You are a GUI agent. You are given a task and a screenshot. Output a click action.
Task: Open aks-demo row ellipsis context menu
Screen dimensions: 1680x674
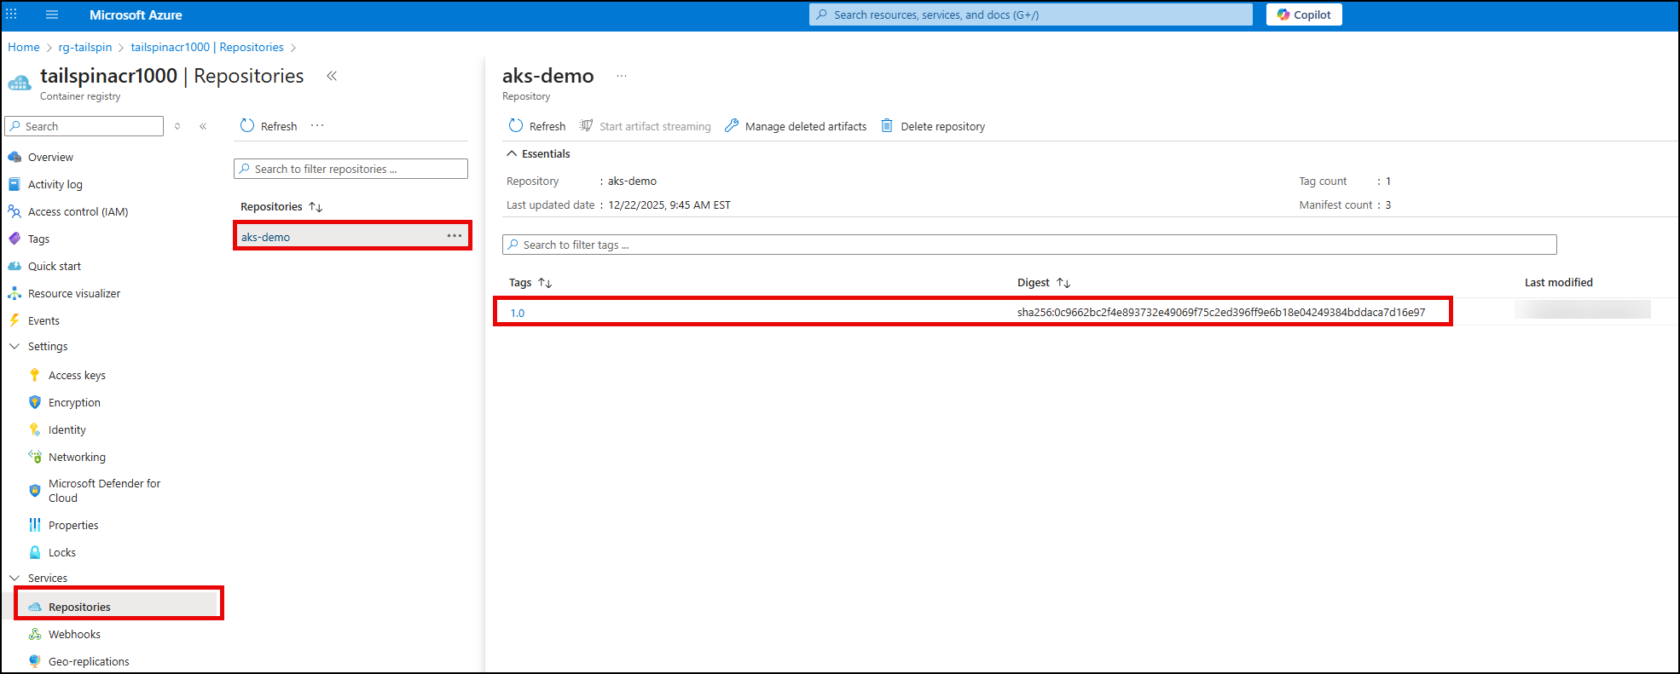tap(455, 236)
